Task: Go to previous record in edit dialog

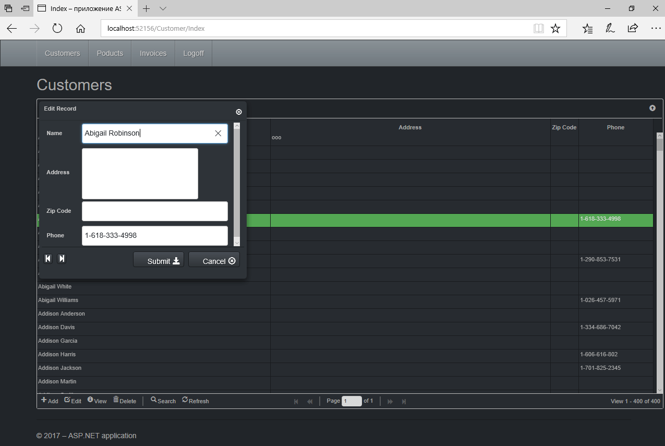Action: click(x=48, y=259)
